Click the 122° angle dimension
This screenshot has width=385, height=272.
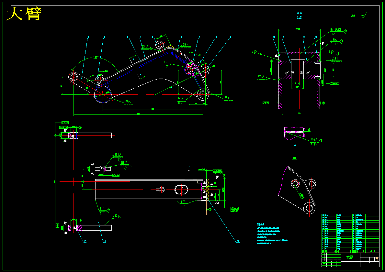coord(96,58)
